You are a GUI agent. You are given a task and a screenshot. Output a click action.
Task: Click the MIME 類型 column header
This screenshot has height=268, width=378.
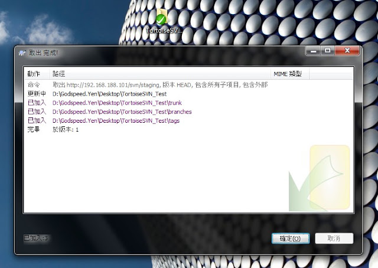click(290, 74)
